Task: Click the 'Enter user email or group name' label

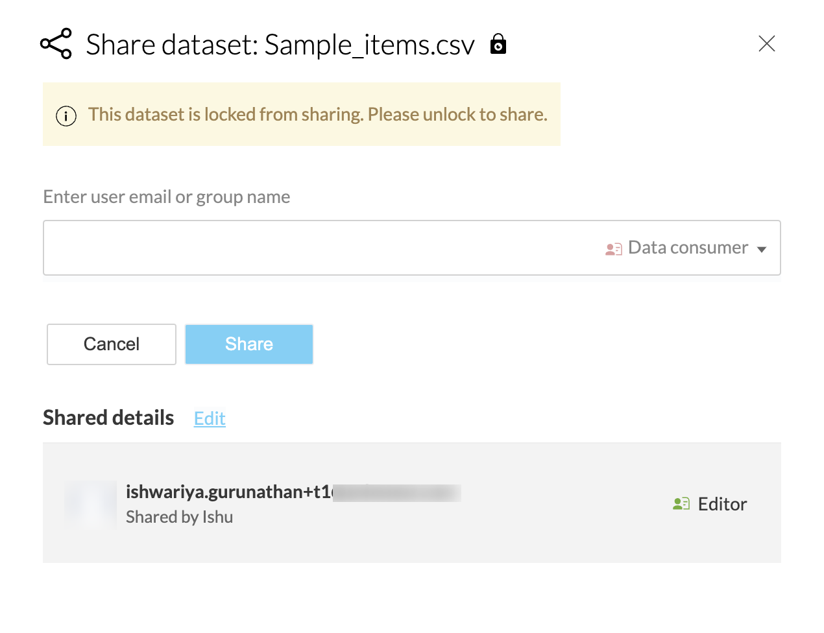Action: click(x=167, y=197)
